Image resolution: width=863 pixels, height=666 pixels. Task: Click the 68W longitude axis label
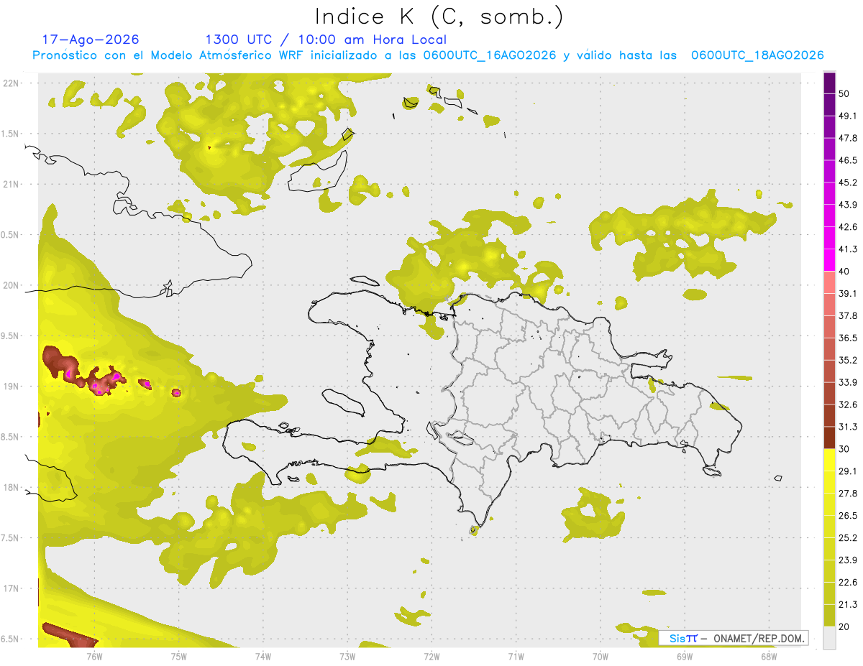point(769,656)
